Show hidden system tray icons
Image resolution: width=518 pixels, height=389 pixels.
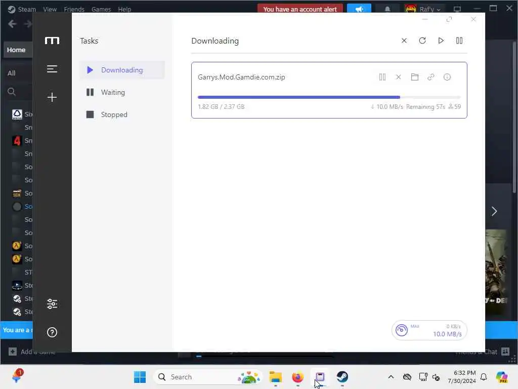click(391, 377)
